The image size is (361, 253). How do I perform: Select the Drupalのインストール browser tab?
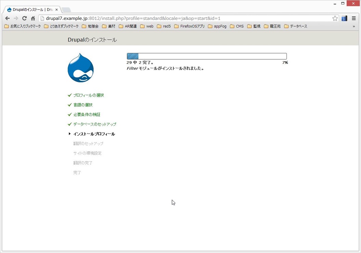[x=33, y=10]
